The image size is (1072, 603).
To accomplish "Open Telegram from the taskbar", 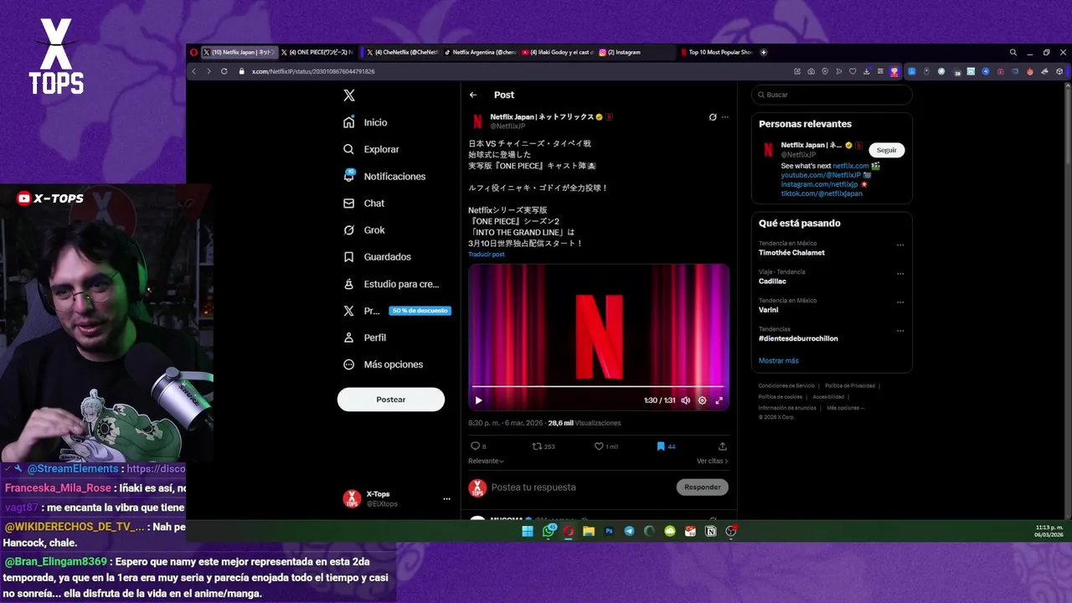I will point(629,531).
